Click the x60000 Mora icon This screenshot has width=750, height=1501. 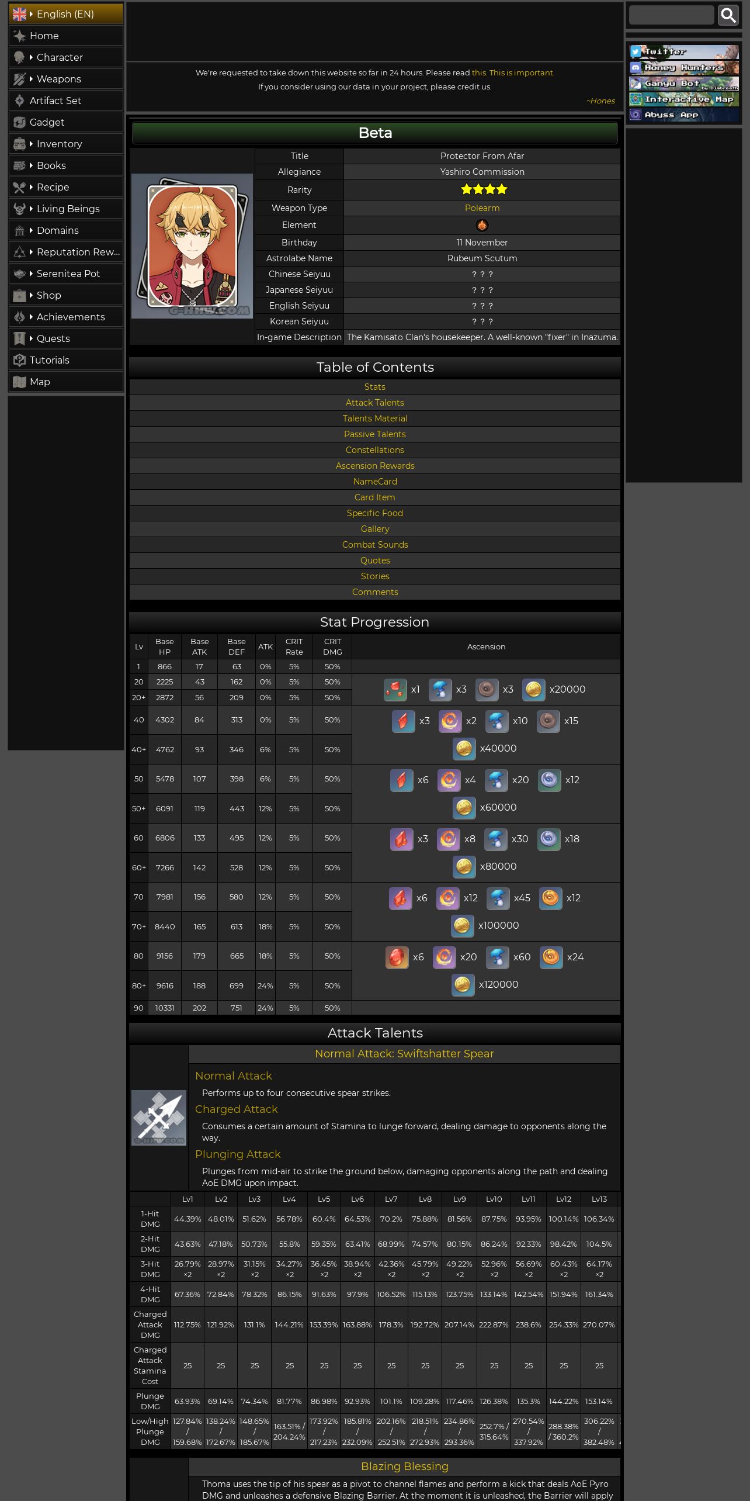(464, 808)
